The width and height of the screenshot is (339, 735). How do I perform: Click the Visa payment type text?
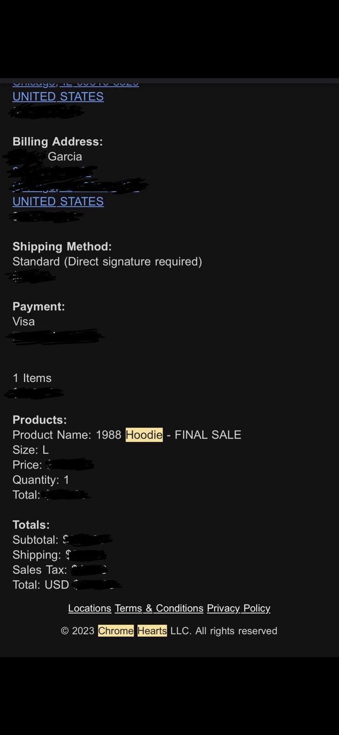tap(23, 322)
